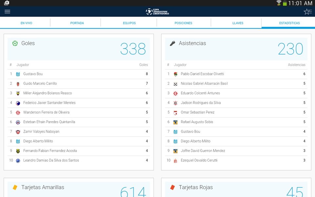This screenshot has height=197, width=315.
Task: Tap team crest next to Nicolas Gabriel Albarracin Basil
Action: coord(175,84)
